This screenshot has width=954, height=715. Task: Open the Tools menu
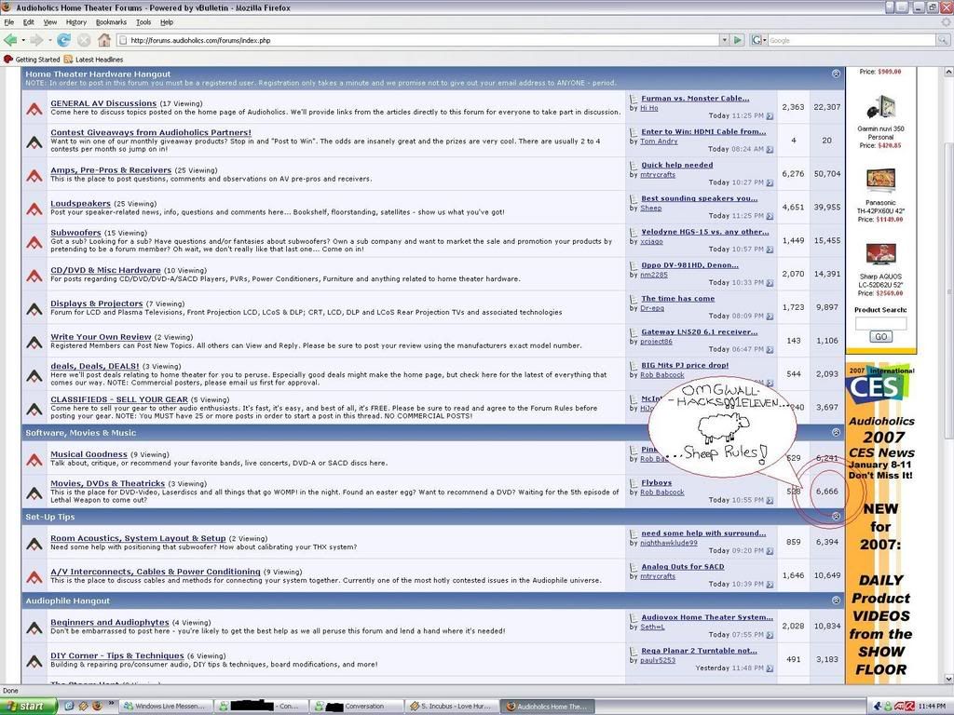143,22
